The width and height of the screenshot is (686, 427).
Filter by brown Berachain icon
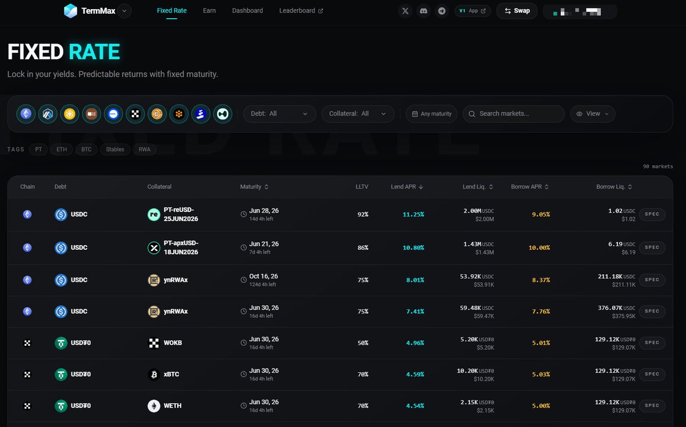pyautogui.click(x=91, y=114)
